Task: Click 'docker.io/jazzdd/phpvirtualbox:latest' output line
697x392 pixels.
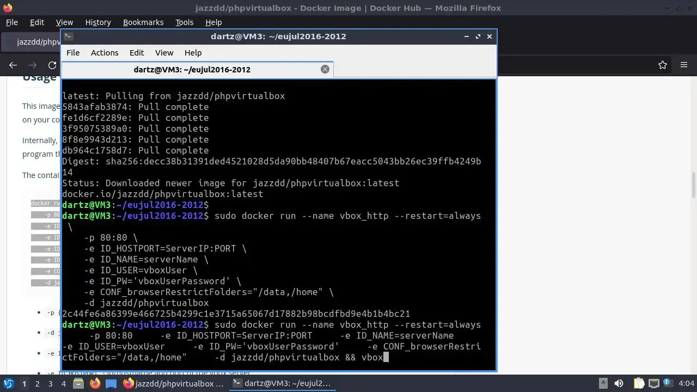Action: [x=163, y=194]
